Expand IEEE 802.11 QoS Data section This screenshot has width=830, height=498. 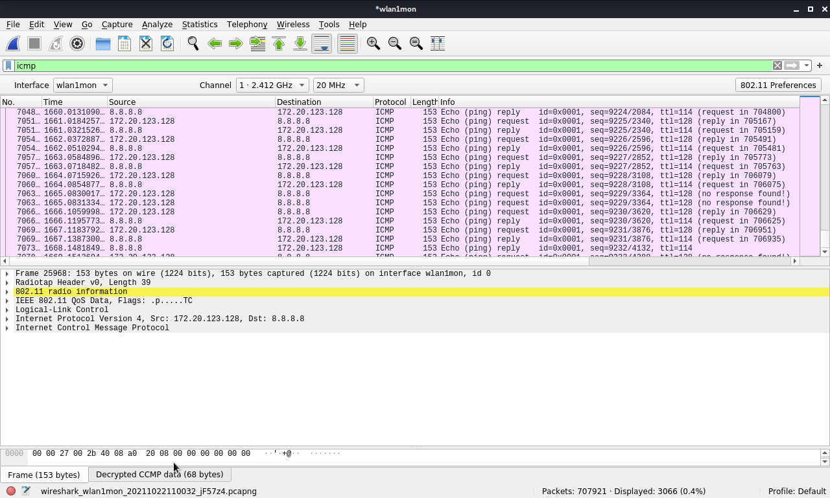pyautogui.click(x=7, y=300)
